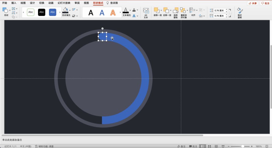Image resolution: width=272 pixels, height=148 pixels.
Task: Click the zoom slider handle
Action: pos(243,146)
